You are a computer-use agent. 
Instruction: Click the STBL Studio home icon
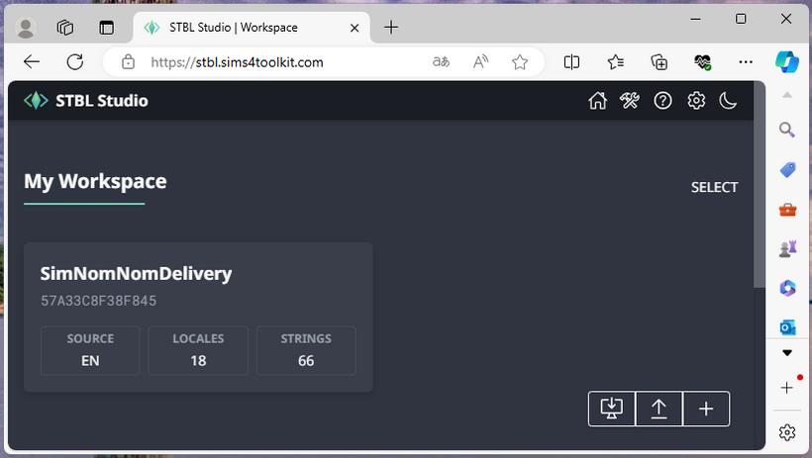tap(597, 101)
